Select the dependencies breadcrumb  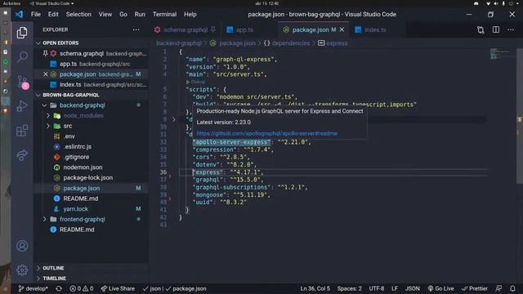point(291,43)
